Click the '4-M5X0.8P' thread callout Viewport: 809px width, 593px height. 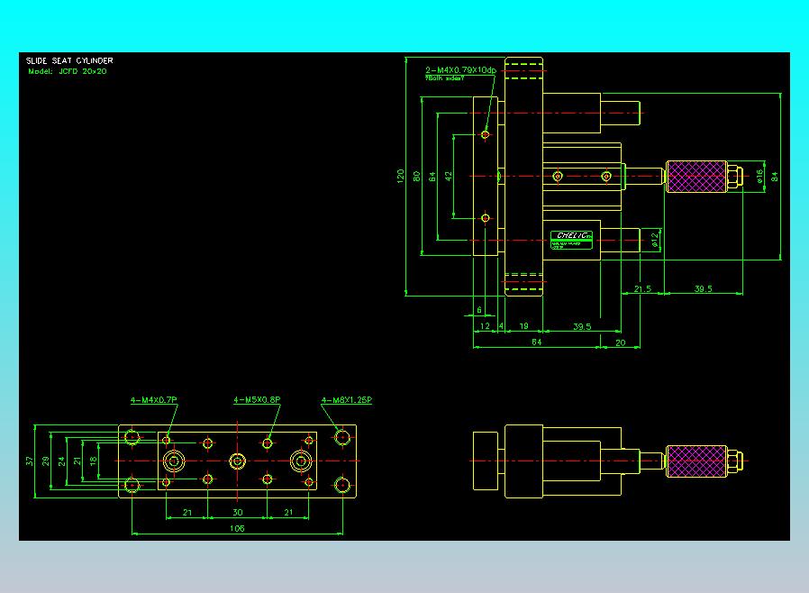tap(257, 400)
